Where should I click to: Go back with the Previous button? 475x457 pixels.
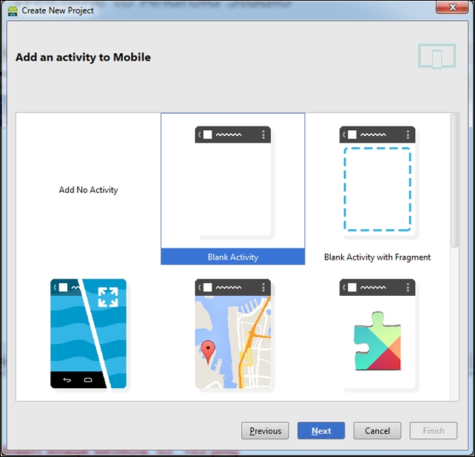coord(265,430)
